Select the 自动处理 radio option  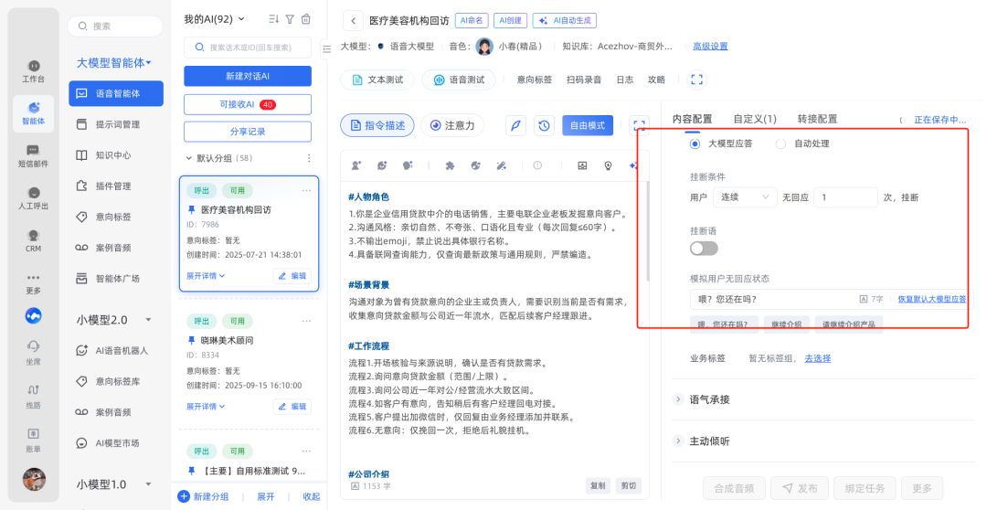780,143
